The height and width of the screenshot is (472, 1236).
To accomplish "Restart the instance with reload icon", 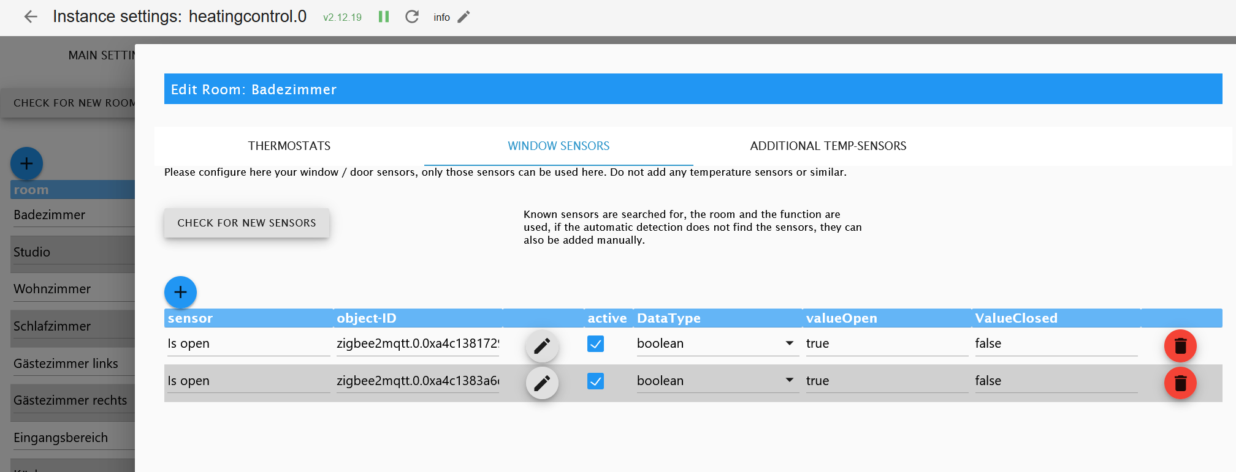I will 412,17.
